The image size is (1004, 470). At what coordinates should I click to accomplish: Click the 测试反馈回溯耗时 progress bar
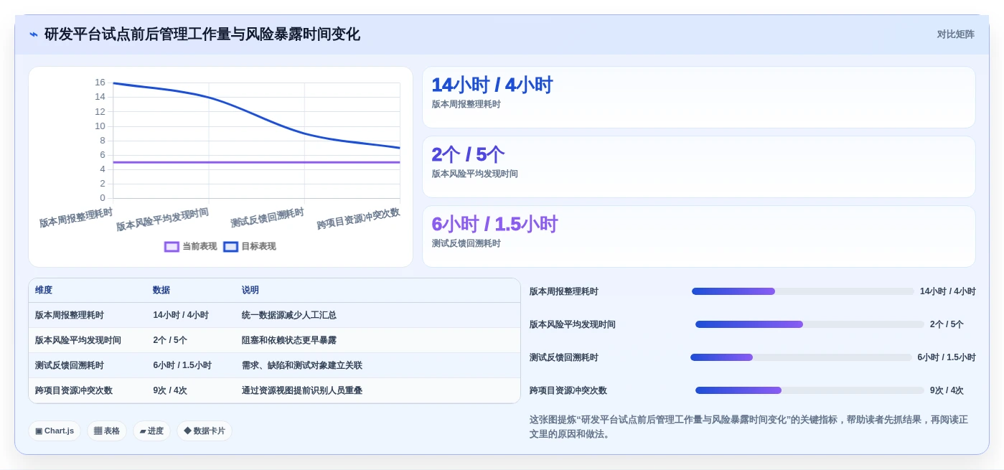point(801,357)
